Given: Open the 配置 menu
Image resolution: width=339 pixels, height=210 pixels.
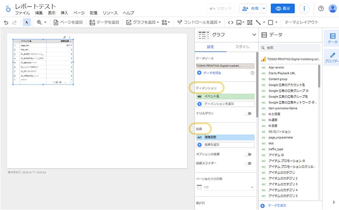Looking at the screenshot, I should pyautogui.click(x=94, y=13).
